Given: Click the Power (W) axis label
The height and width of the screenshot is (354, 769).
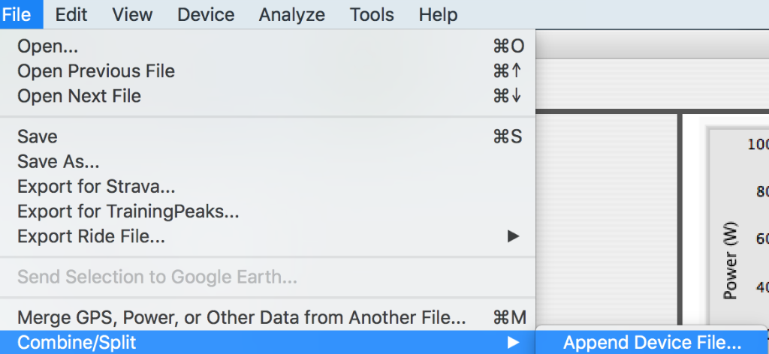Looking at the screenshot, I should (x=729, y=260).
